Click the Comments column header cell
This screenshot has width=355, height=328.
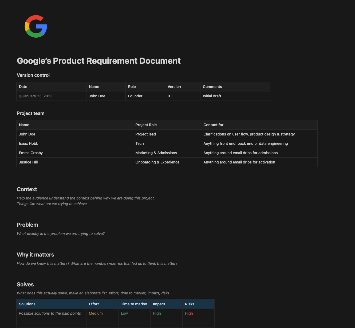tap(235, 87)
